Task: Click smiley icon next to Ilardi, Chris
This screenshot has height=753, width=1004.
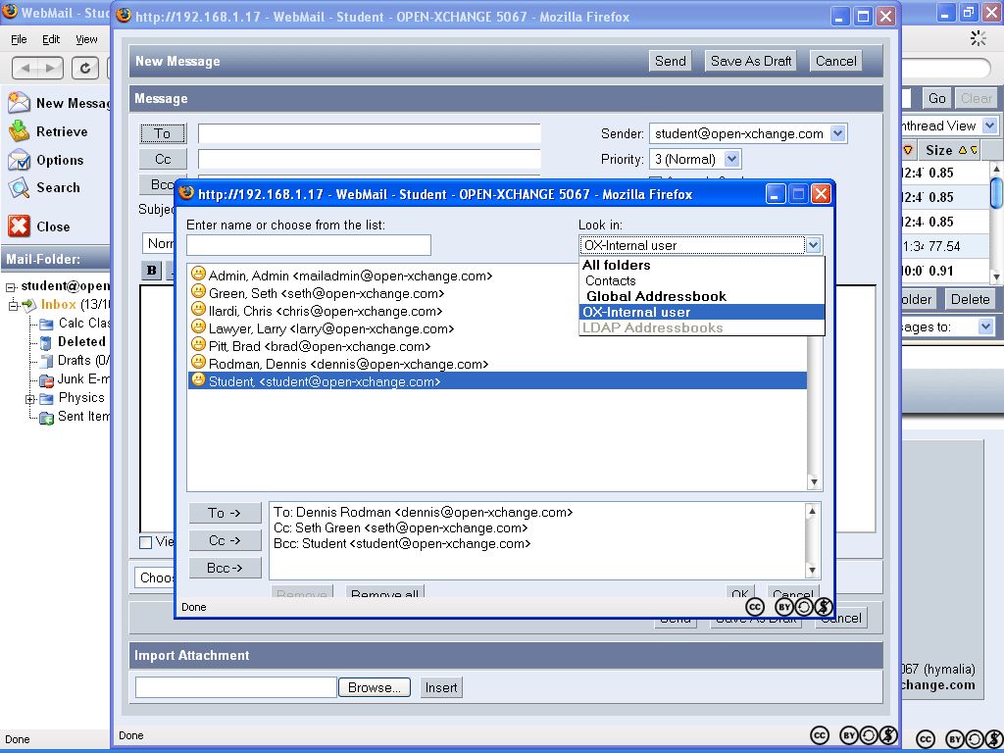Action: [198, 309]
